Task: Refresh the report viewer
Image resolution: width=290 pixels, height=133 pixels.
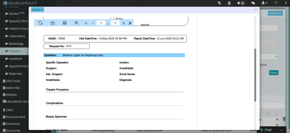Action: (40, 23)
